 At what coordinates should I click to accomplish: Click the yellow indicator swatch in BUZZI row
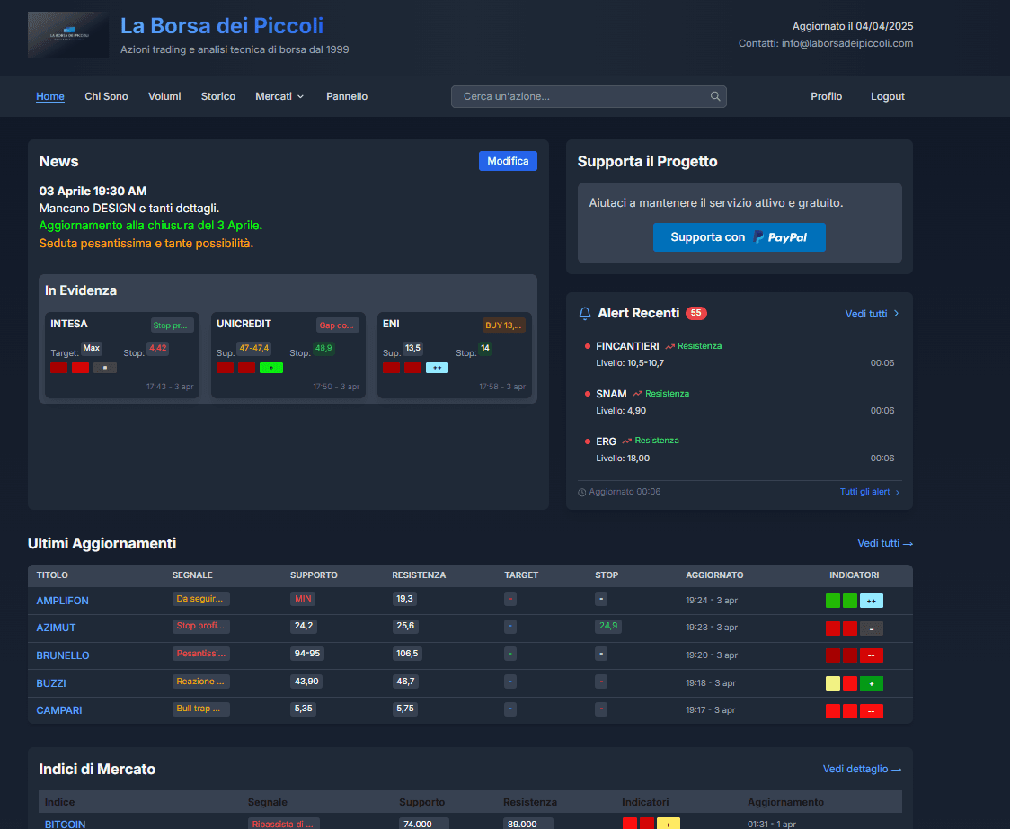pos(833,683)
